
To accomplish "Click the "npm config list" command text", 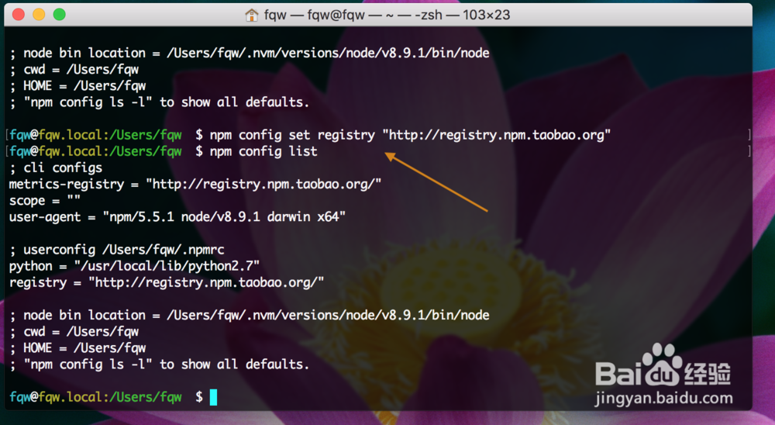I will [263, 151].
